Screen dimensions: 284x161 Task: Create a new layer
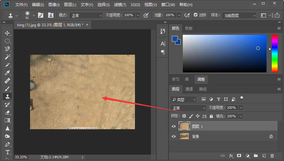click(264, 156)
